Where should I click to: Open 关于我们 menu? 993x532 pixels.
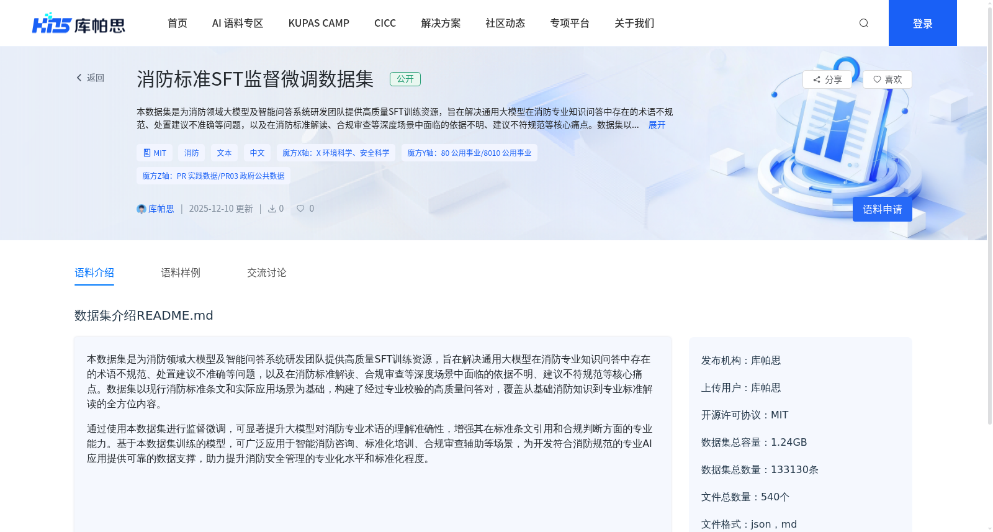pyautogui.click(x=634, y=23)
